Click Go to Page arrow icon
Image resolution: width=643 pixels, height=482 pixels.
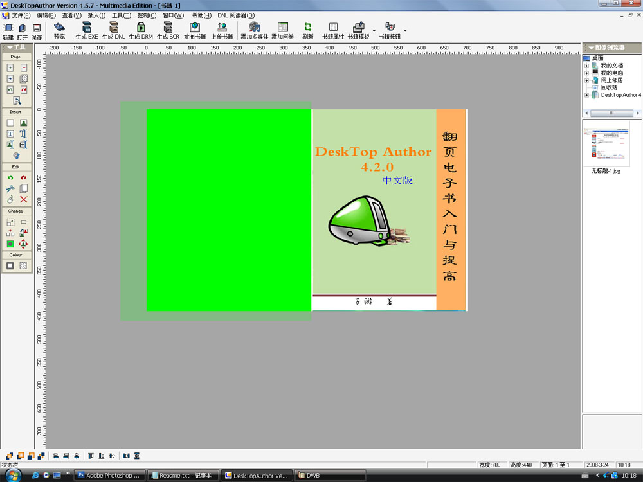pyautogui.click(x=10, y=78)
